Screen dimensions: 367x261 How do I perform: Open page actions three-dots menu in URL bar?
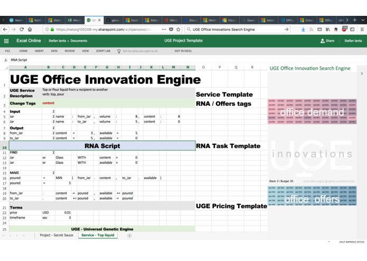164,30
